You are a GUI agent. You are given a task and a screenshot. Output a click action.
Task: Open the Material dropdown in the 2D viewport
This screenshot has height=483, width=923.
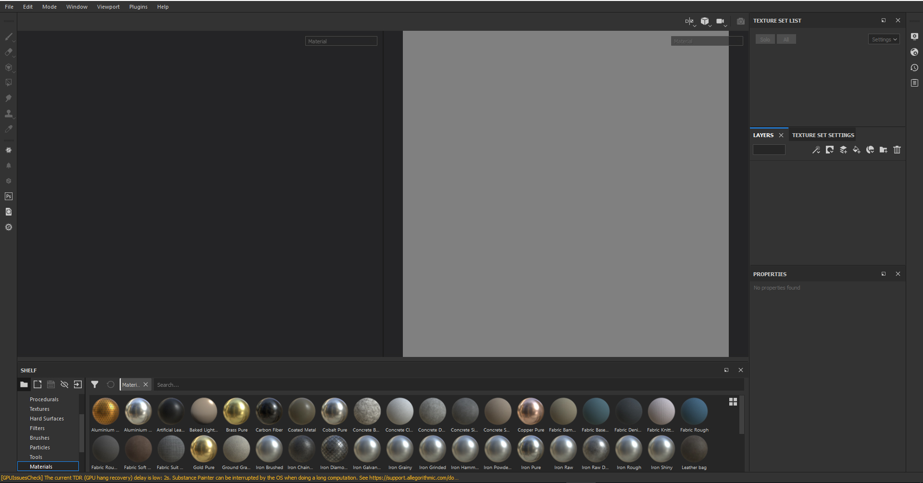pyautogui.click(x=707, y=41)
